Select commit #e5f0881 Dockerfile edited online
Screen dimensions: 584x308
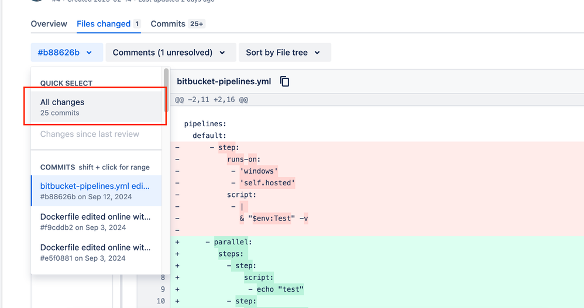pos(96,252)
